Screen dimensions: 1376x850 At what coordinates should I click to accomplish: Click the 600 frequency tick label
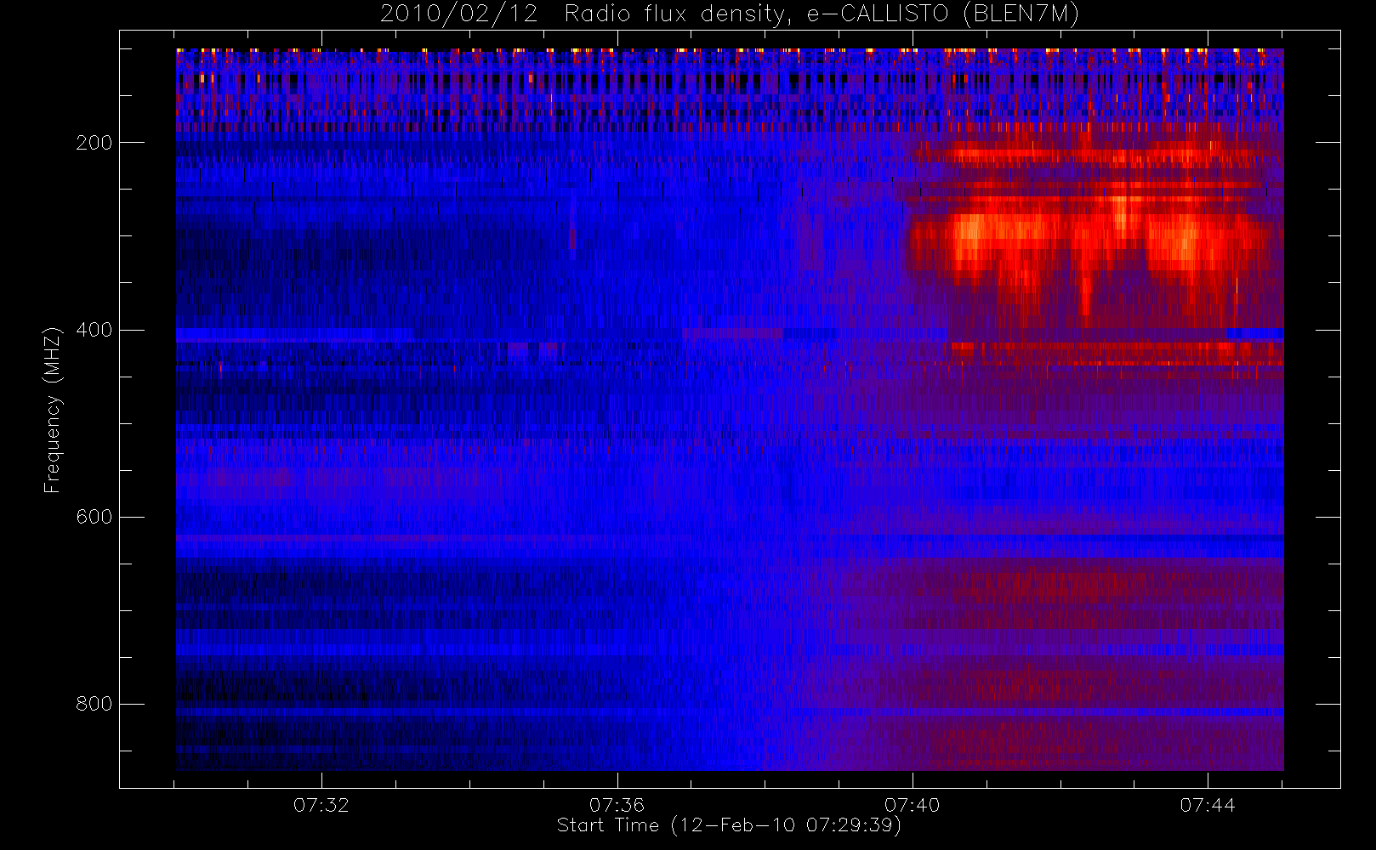click(x=94, y=517)
